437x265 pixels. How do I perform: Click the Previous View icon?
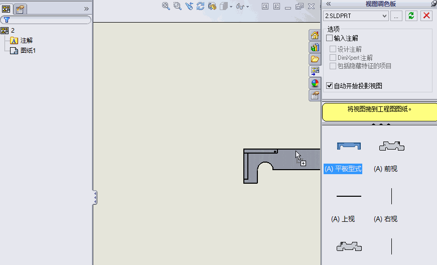coord(189,6)
